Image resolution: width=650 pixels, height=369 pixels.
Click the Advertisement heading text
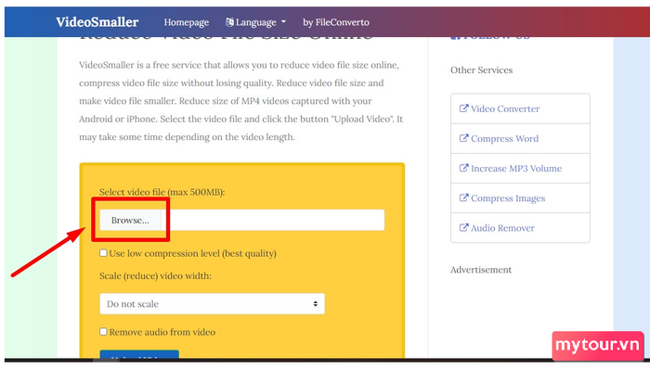[481, 270]
